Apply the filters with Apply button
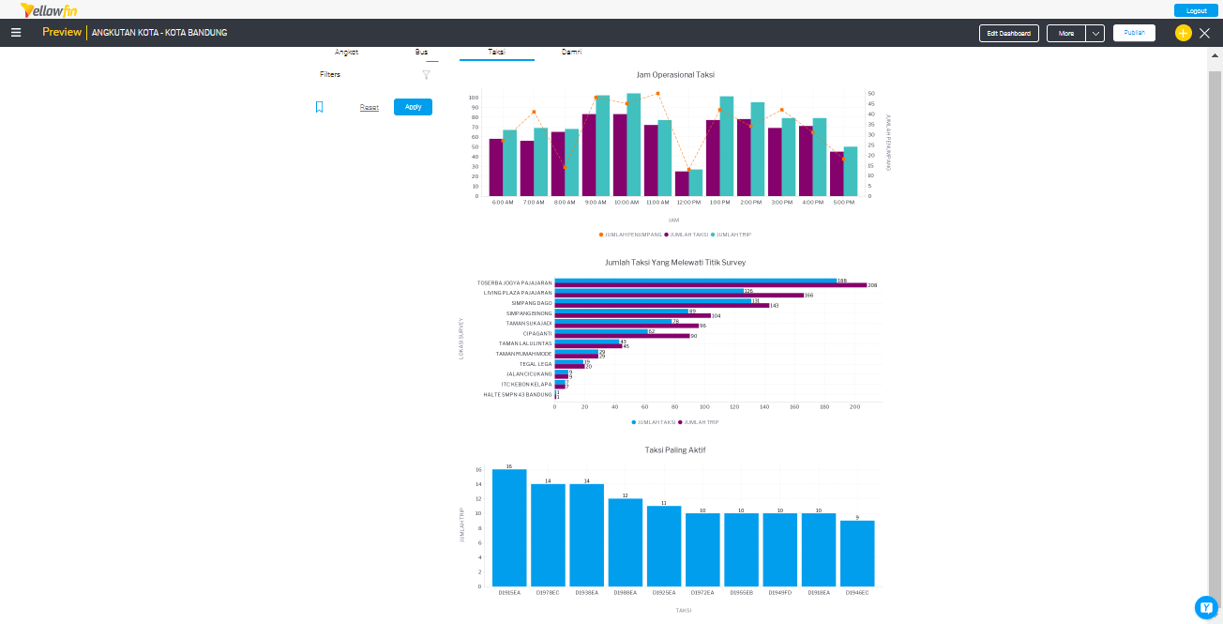Image resolution: width=1223 pixels, height=624 pixels. point(413,107)
